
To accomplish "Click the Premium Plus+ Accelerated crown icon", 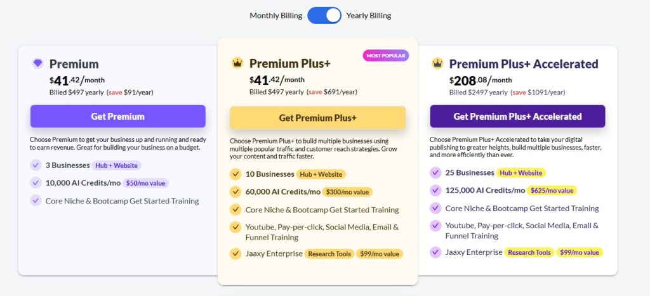I will [x=437, y=63].
